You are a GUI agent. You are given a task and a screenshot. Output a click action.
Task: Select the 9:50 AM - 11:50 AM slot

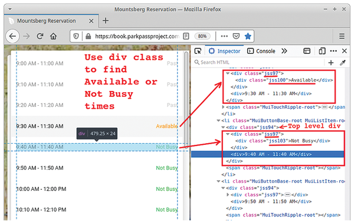point(97,168)
